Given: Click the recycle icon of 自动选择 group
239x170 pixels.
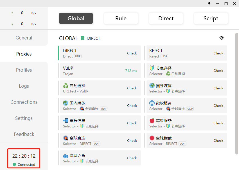Looking at the screenshot, I should click(x=66, y=86).
